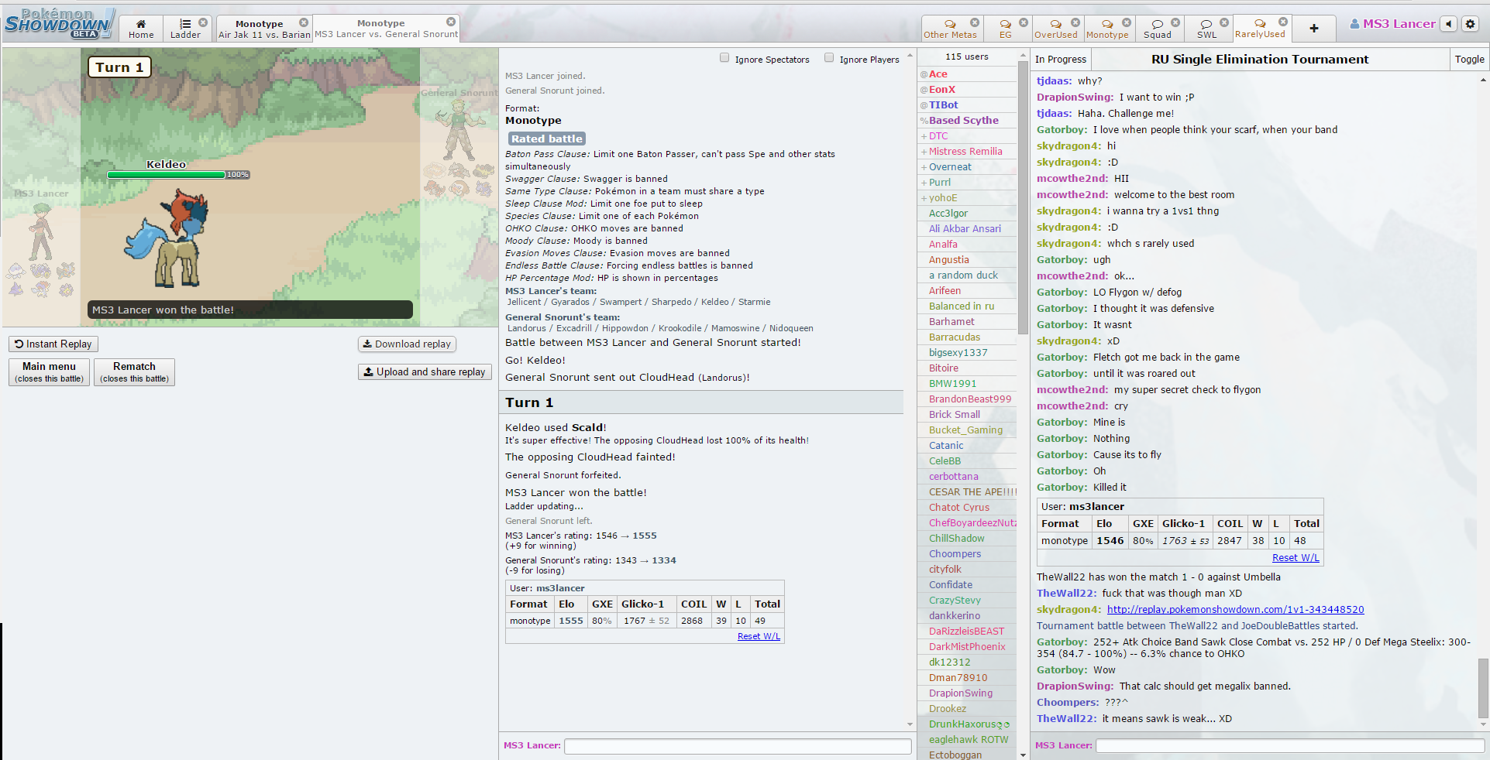1490x760 pixels.
Task: Close the Squad room tab
Action: coord(1175,22)
